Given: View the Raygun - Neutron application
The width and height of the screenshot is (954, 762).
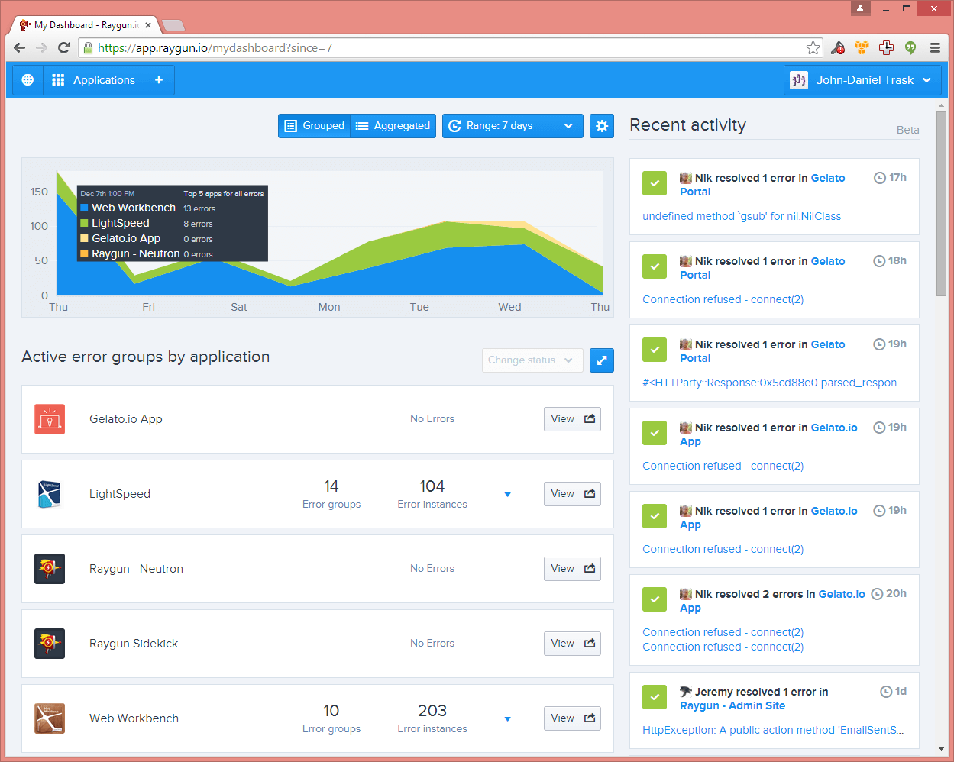Looking at the screenshot, I should click(x=572, y=569).
